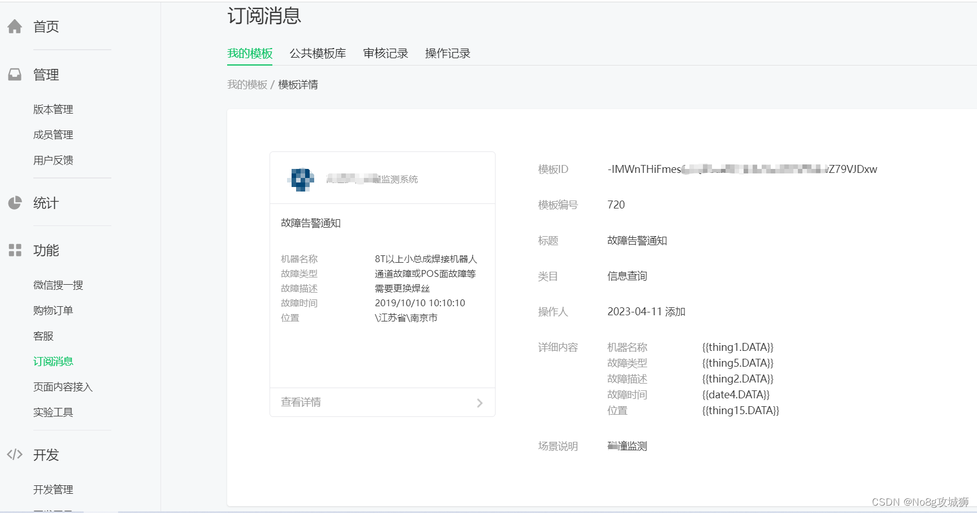977x513 pixels.
Task: Click the 场景说明 label
Action: [558, 446]
